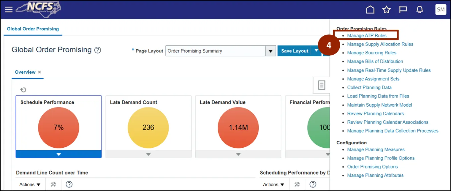Click the Watchlist flag icon

[x=403, y=10]
